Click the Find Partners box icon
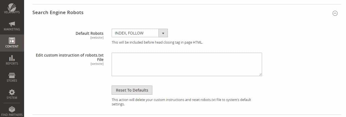 (12, 109)
